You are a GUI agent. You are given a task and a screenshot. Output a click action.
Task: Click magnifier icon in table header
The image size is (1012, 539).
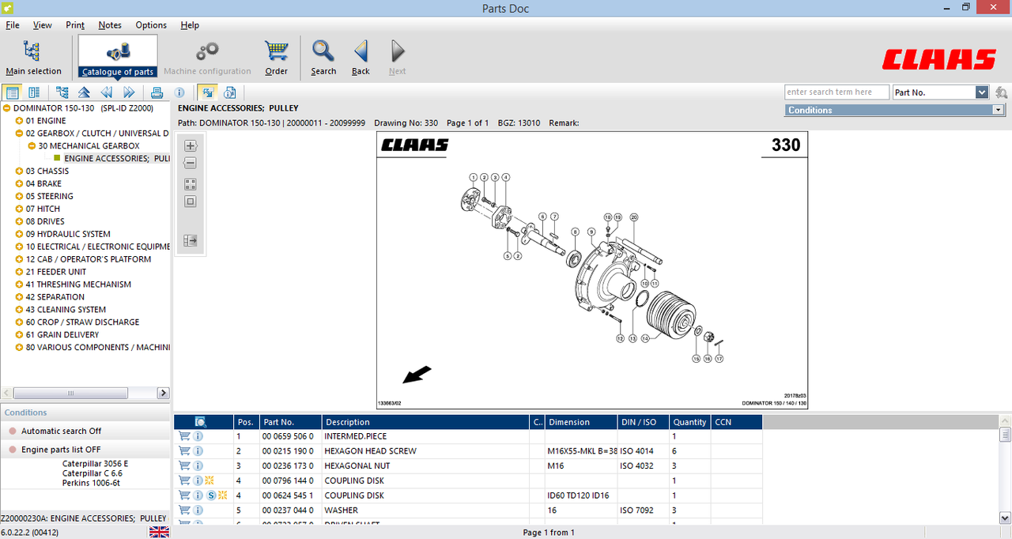click(200, 422)
